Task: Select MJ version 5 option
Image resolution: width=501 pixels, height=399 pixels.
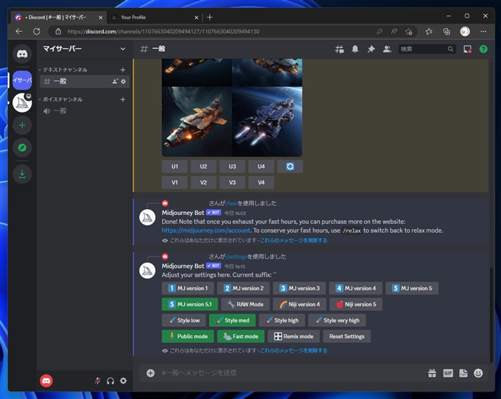Action: [412, 289]
